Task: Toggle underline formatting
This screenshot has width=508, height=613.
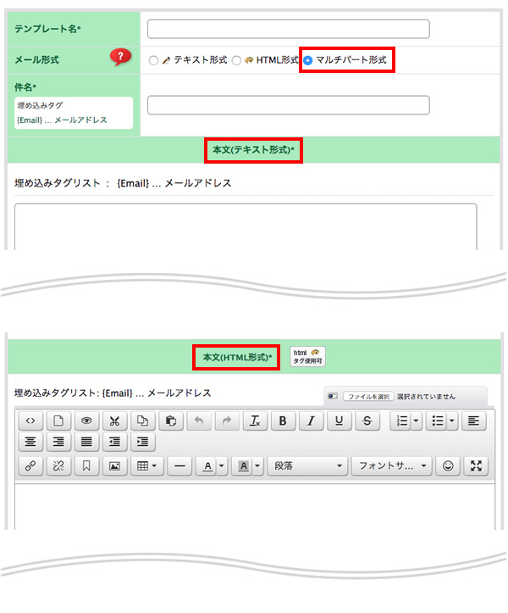Action: point(340,421)
